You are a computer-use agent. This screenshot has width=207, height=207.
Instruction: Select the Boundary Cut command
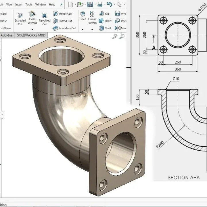point(64,28)
